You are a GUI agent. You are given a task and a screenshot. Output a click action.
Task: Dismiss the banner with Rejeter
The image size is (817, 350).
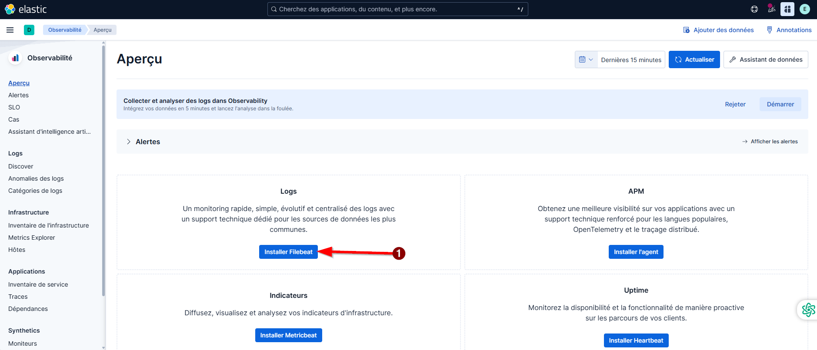click(735, 104)
